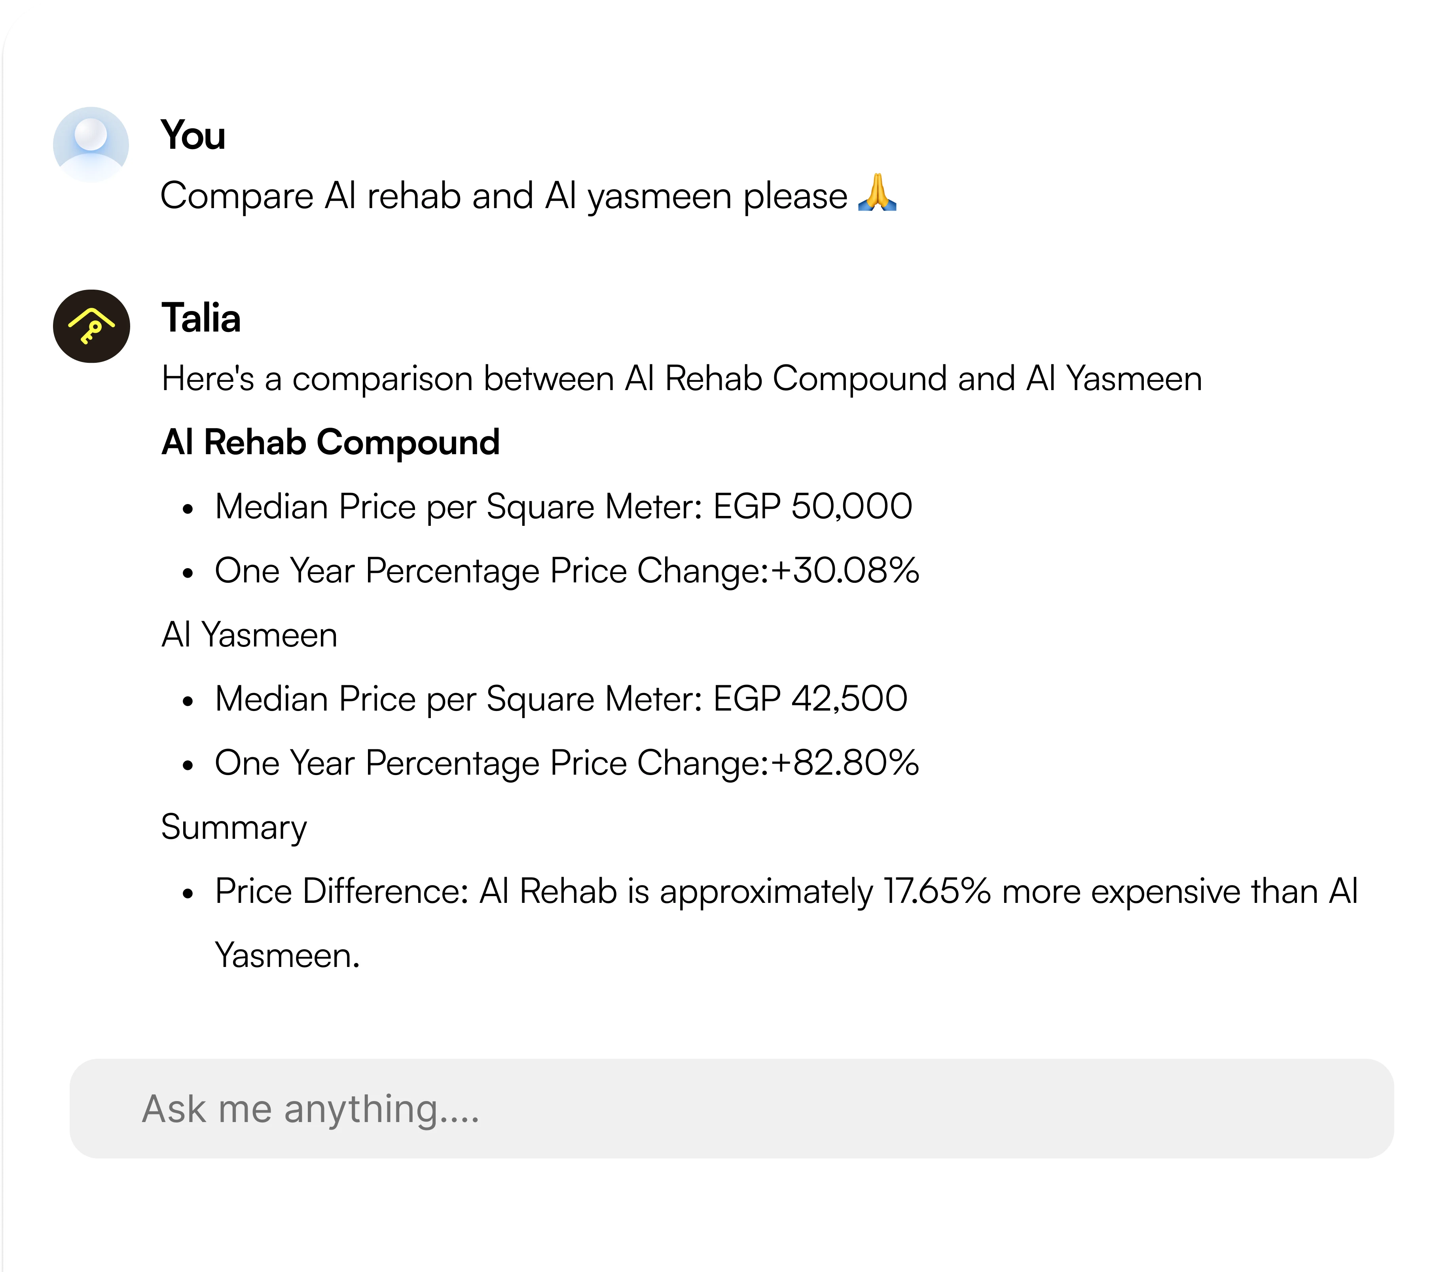Focus the 'Ask me anything' input field
The image size is (1456, 1272).
coord(731,1109)
